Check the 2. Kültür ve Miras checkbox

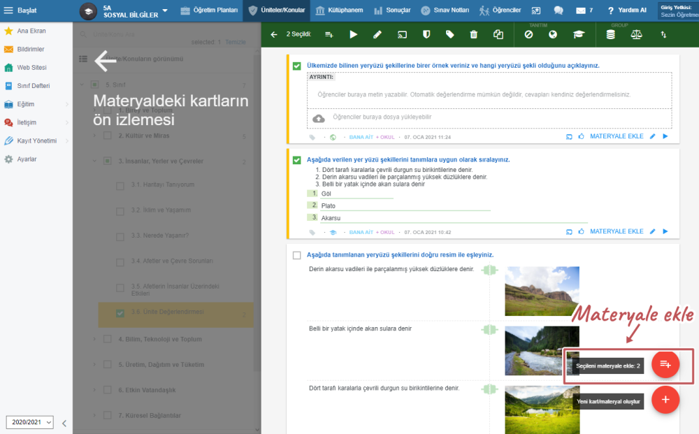pyautogui.click(x=108, y=136)
